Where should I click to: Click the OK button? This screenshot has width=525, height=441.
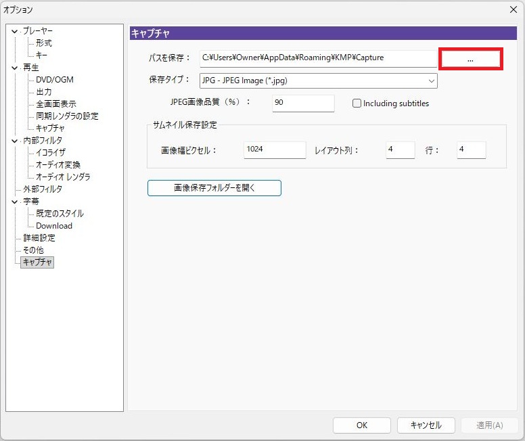click(x=362, y=425)
